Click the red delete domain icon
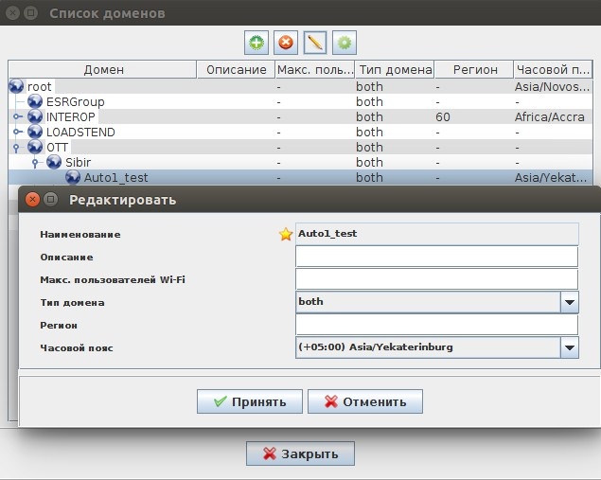The height and width of the screenshot is (480, 601). coord(286,43)
